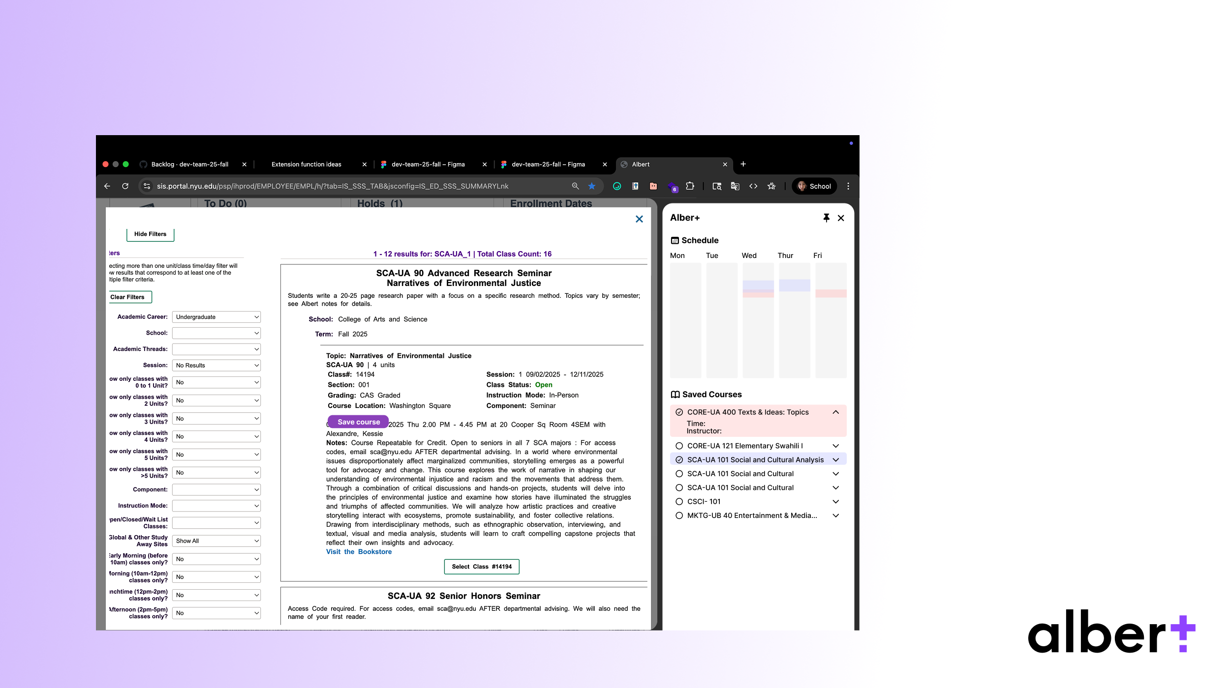Collapse CORE-UA 400 Texts & Ideas entry
Viewport: 1230px width, 688px height.
[835, 412]
